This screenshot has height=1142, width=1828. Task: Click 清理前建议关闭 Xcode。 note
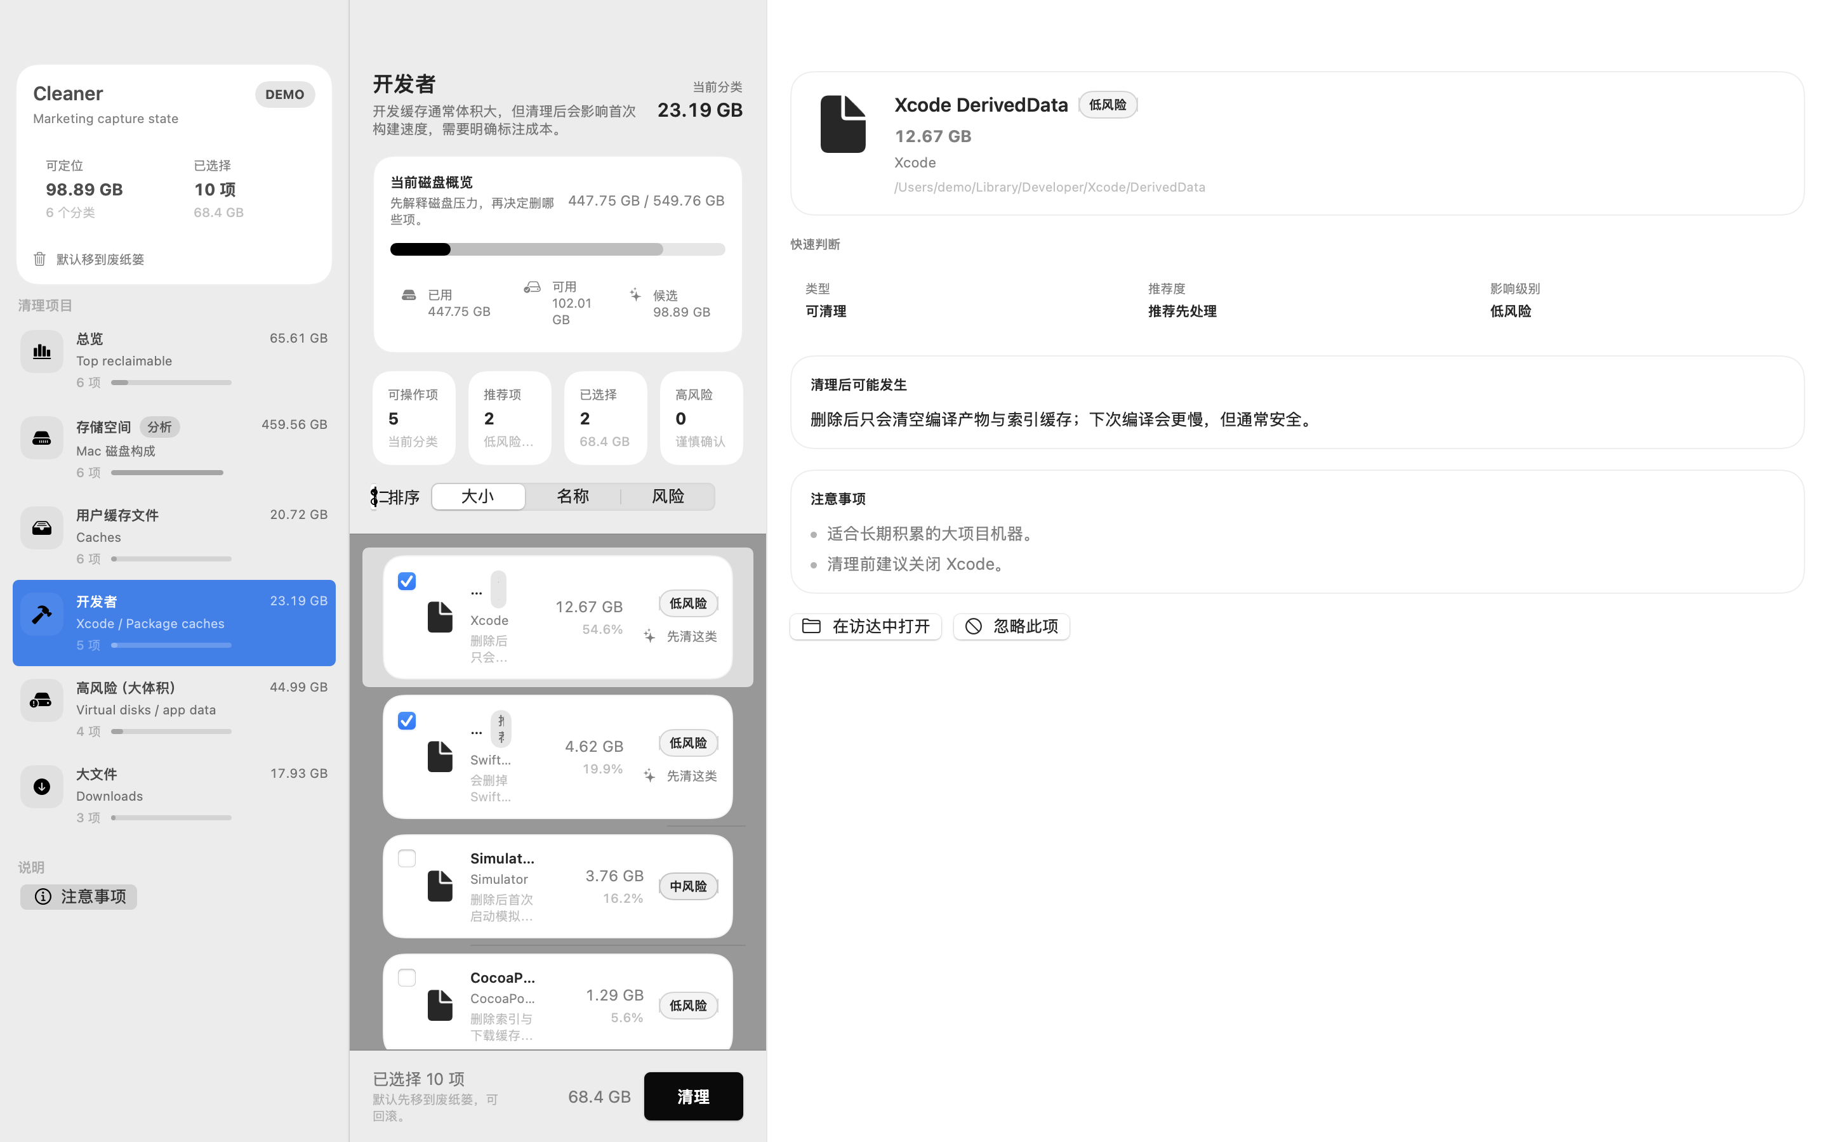(x=918, y=564)
